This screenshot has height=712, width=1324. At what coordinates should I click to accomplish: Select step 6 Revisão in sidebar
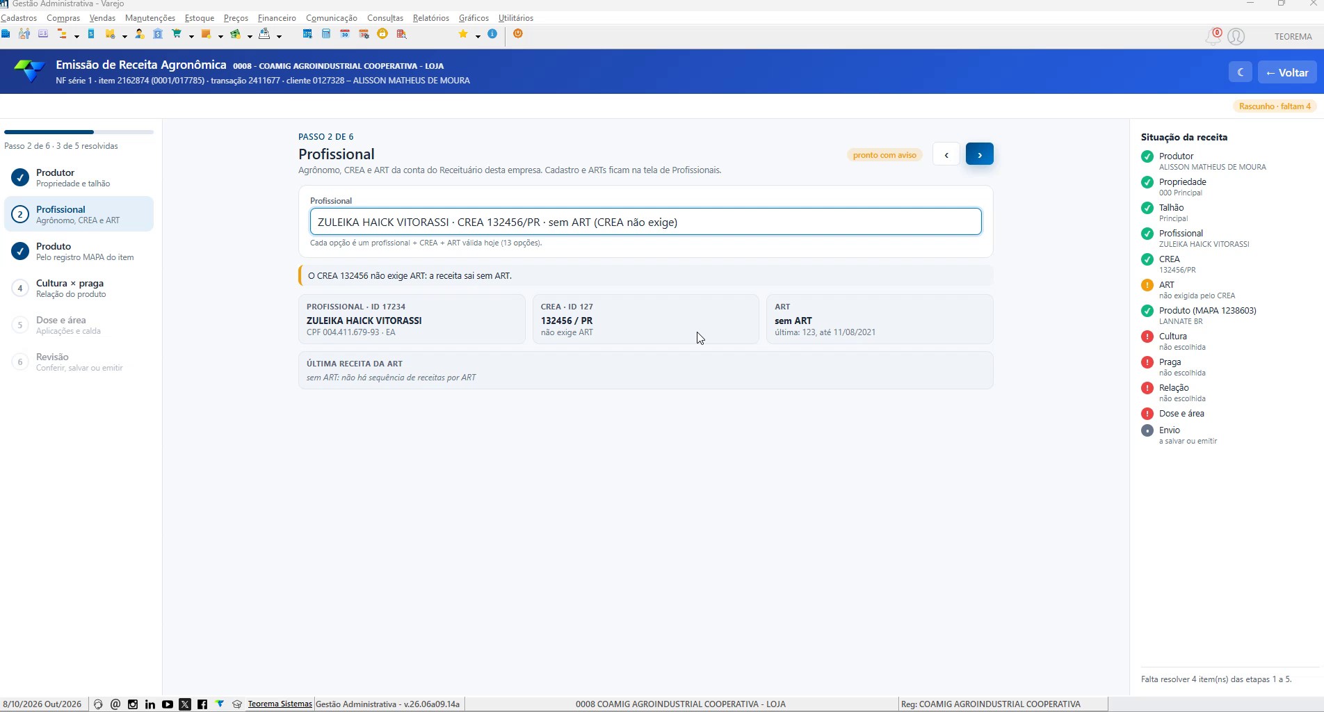click(79, 362)
